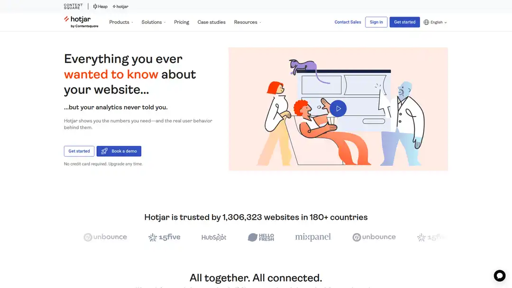This screenshot has height=288, width=512.
Task: Click the Unbounce partner logo
Action: pyautogui.click(x=105, y=237)
